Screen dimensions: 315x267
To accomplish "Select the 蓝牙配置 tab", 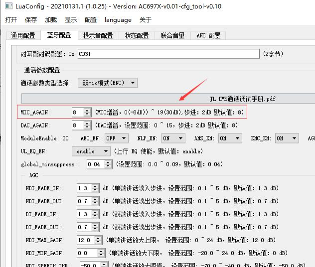I will (x=59, y=35).
